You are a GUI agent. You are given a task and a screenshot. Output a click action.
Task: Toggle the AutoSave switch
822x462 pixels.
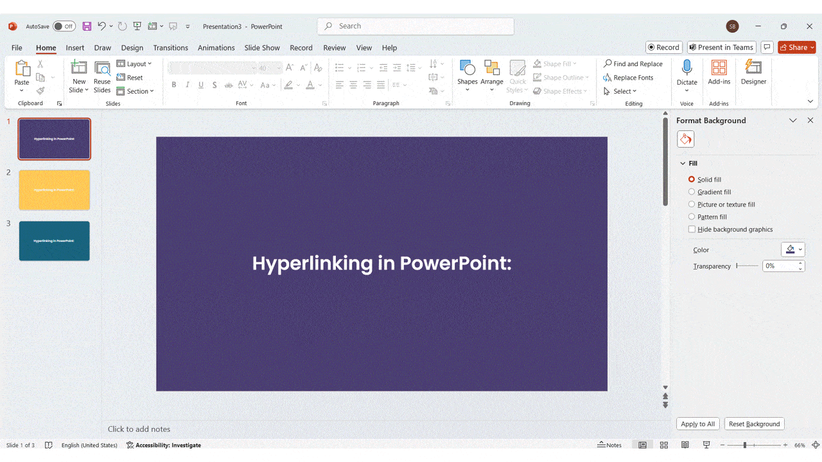coord(64,26)
